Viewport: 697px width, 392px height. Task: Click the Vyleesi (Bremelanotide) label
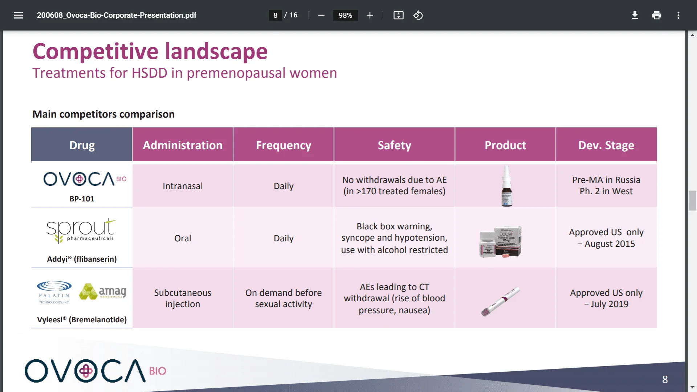(x=82, y=320)
